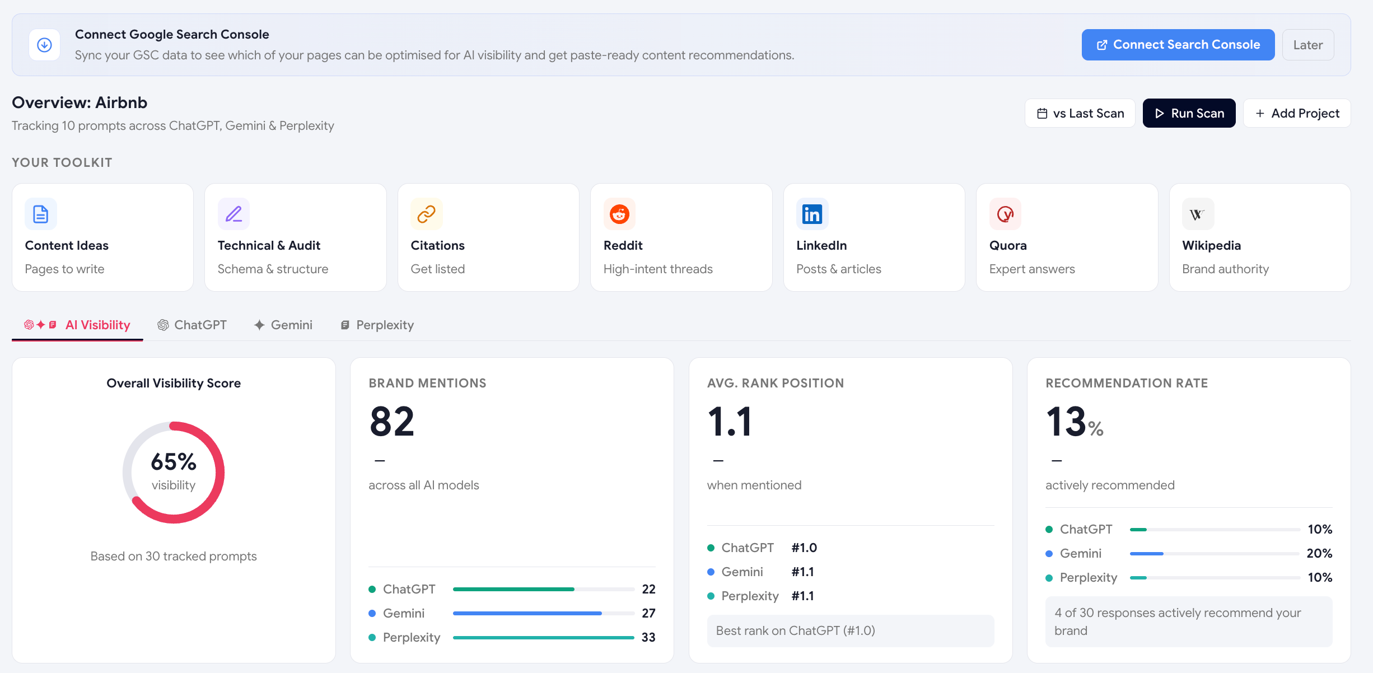Click the LinkedIn logo icon

(812, 214)
